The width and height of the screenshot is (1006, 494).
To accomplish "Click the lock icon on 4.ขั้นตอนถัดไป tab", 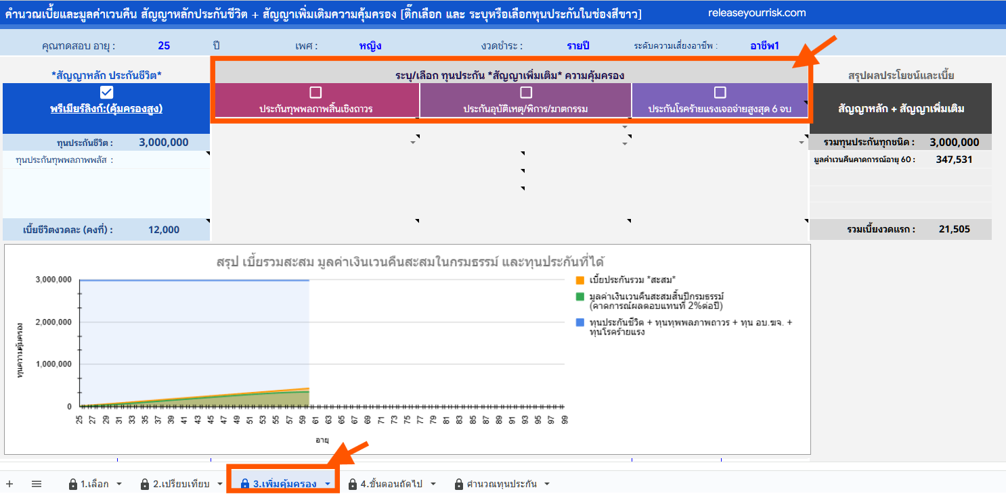I will tap(352, 484).
